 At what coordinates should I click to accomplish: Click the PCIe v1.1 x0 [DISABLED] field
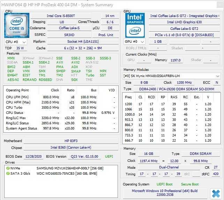(x=184, y=35)
